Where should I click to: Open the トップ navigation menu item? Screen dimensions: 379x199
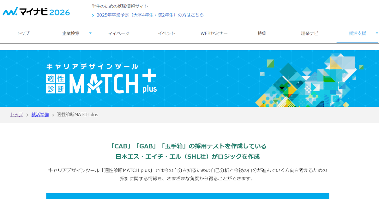pyautogui.click(x=23, y=33)
